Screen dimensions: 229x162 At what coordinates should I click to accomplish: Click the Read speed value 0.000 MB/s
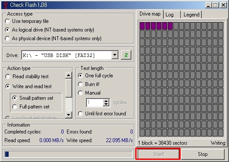pyautogui.click(x=51, y=140)
